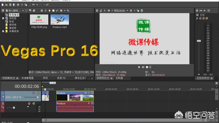Select 标签 in media tree
219x123 pixels.
coord(12,22)
